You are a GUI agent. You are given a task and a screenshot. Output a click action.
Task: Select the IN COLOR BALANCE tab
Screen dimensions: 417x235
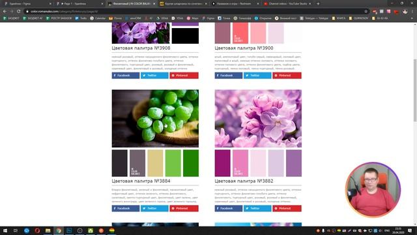pyautogui.click(x=132, y=4)
